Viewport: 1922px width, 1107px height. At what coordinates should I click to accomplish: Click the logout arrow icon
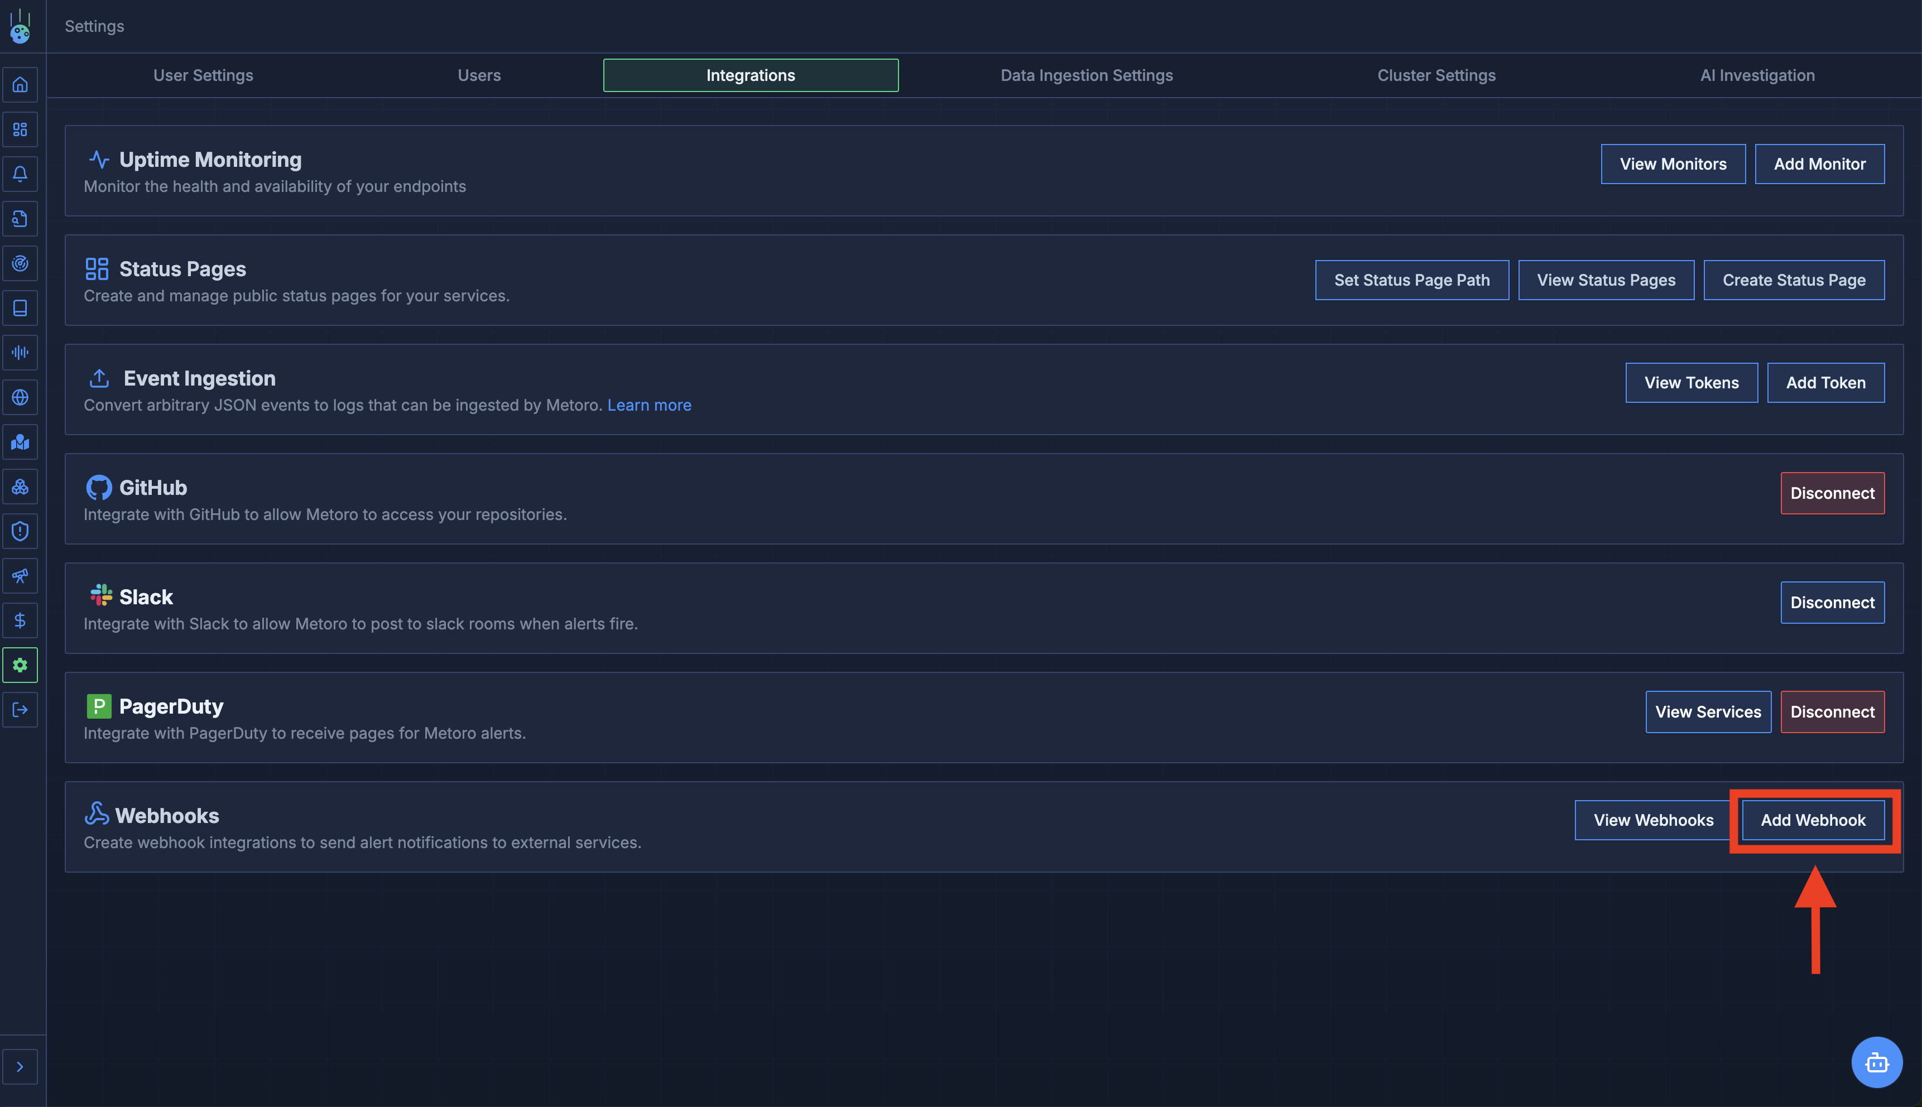(21, 709)
